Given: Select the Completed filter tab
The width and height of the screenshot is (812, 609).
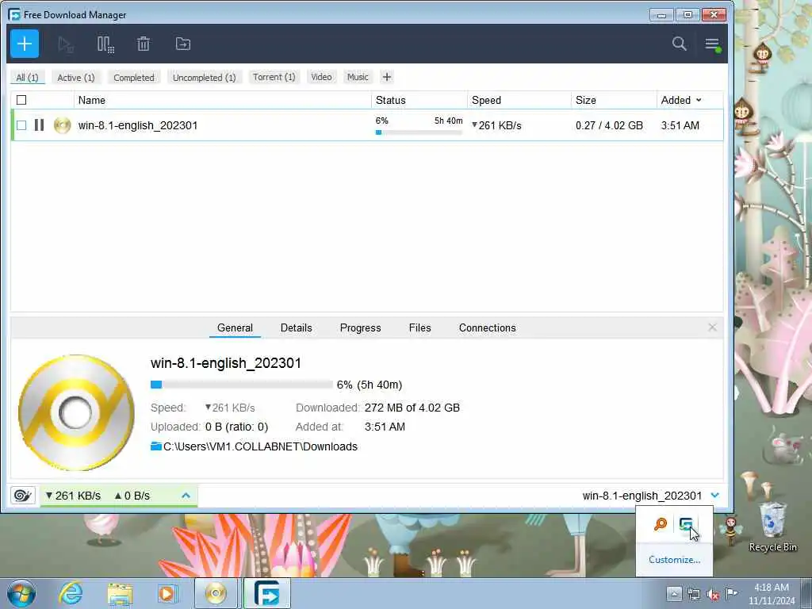Looking at the screenshot, I should (x=133, y=77).
